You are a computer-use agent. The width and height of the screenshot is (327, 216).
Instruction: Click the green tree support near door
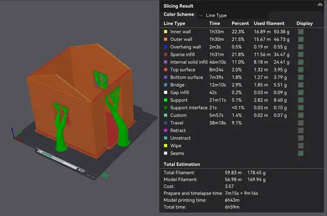tap(117, 117)
